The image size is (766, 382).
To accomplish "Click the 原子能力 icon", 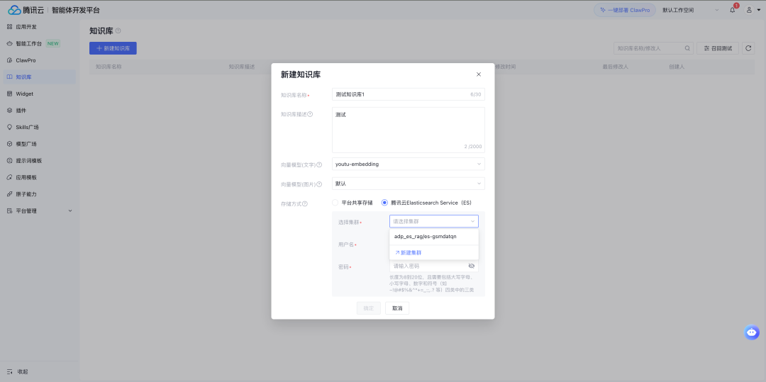I will [10, 194].
